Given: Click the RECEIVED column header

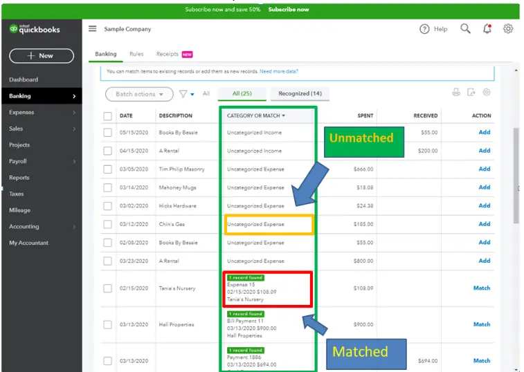Looking at the screenshot, I should 426,116.
